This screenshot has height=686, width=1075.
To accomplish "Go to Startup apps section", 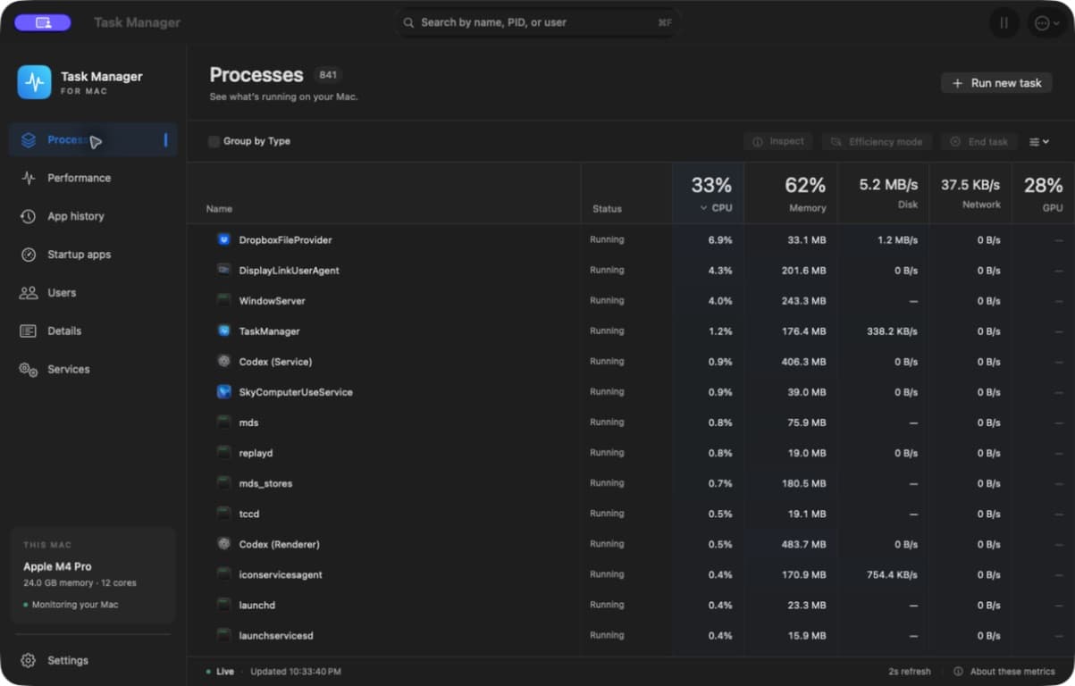I will click(x=93, y=255).
